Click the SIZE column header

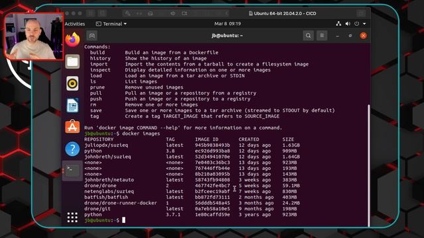point(288,139)
